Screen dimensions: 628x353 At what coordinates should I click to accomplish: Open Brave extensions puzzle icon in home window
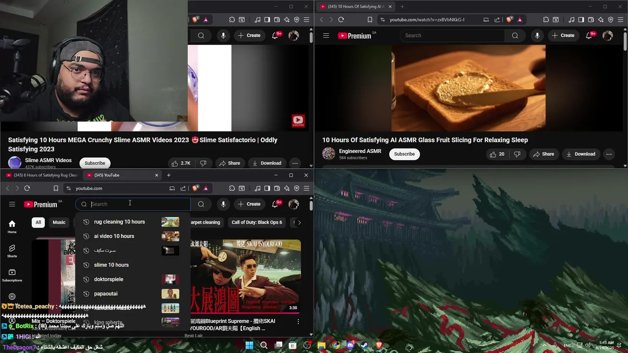click(x=232, y=188)
